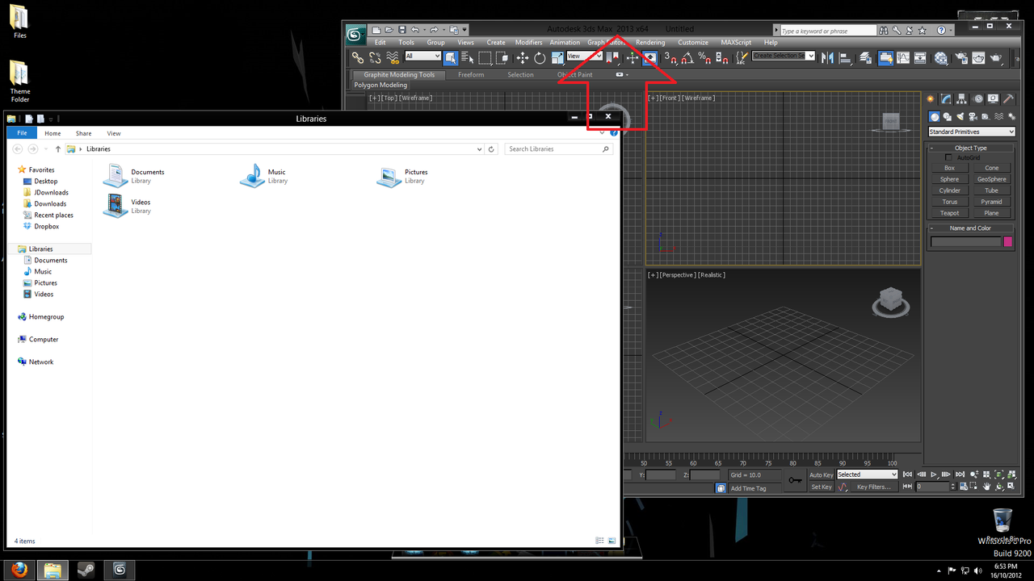
Task: Select the Pan View hand icon
Action: click(986, 487)
